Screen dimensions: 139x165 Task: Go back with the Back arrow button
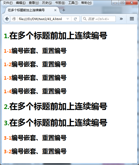point(7,19)
